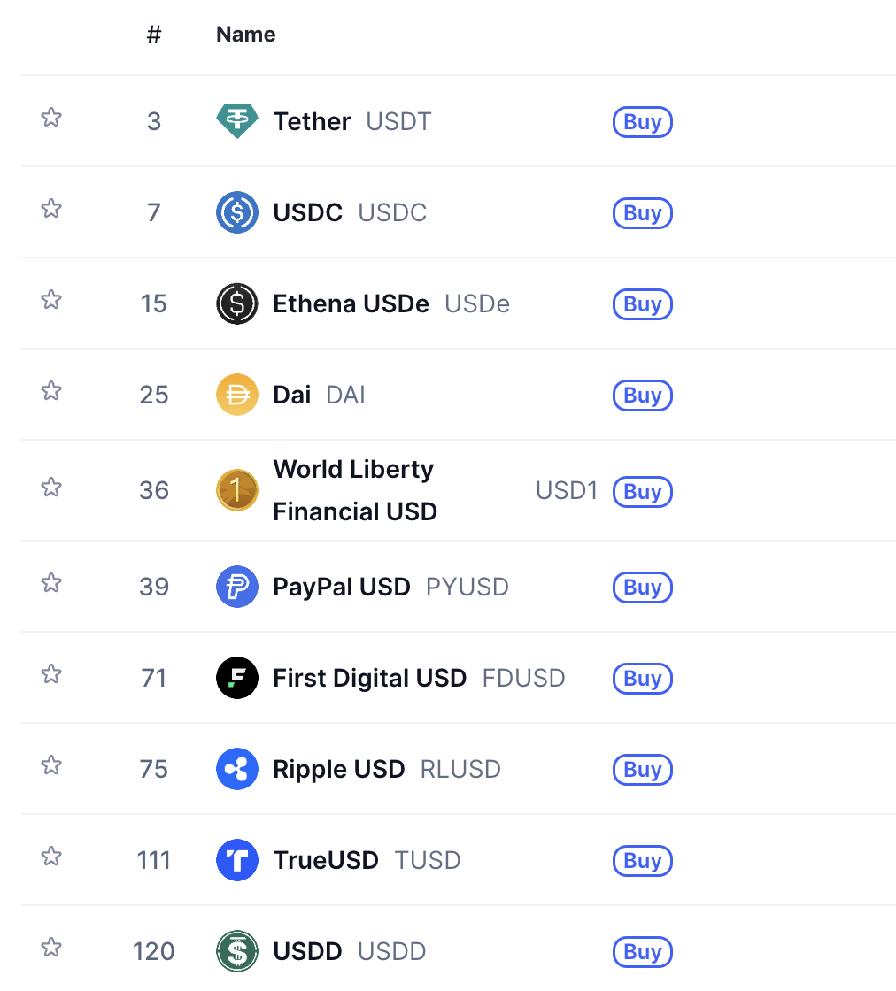
Task: Click Buy next to TrueUSD
Action: click(643, 860)
